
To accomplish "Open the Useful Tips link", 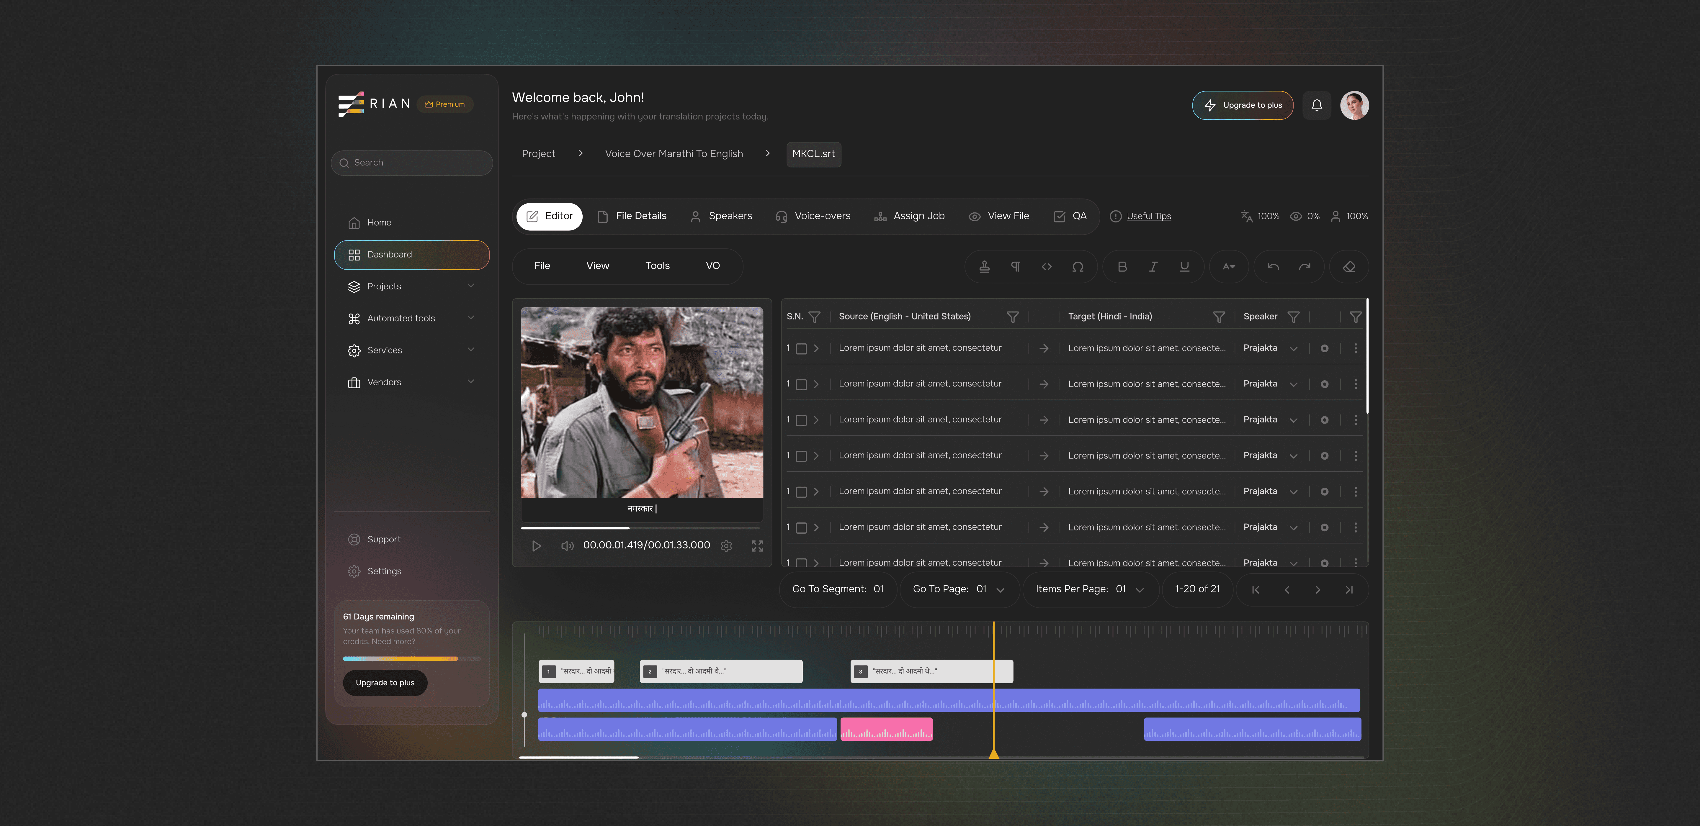I will pyautogui.click(x=1148, y=217).
